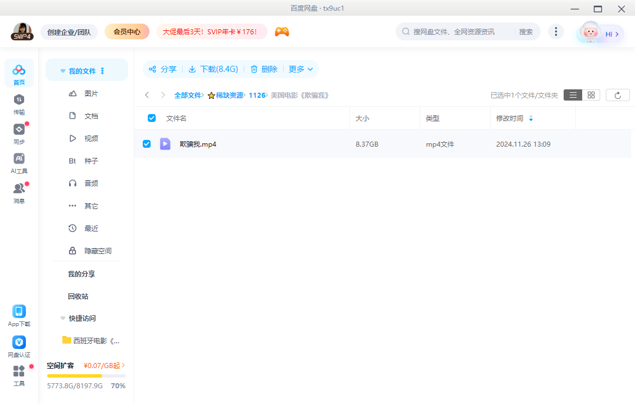Image resolution: width=635 pixels, height=404 pixels.
Task: Click the mp4 file icon for 欺骗我.mp4
Action: [165, 144]
